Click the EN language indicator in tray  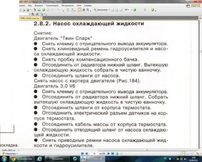point(165,158)
